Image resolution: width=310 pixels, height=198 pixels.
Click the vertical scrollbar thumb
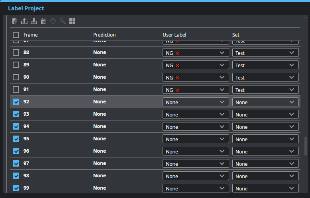[x=306, y=146]
